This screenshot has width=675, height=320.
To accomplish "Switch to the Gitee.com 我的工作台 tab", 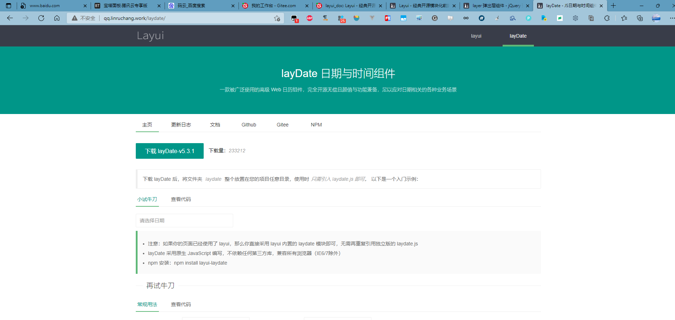I will click(x=275, y=6).
